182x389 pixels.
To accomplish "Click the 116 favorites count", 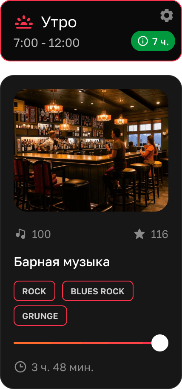I will point(159,234).
